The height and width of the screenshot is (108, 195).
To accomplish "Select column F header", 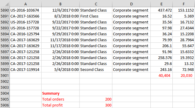I will [x=184, y=4].
